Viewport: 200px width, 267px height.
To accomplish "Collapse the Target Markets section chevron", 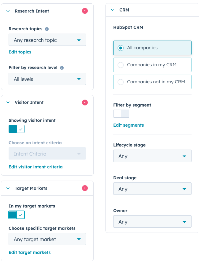I will coord(8,188).
